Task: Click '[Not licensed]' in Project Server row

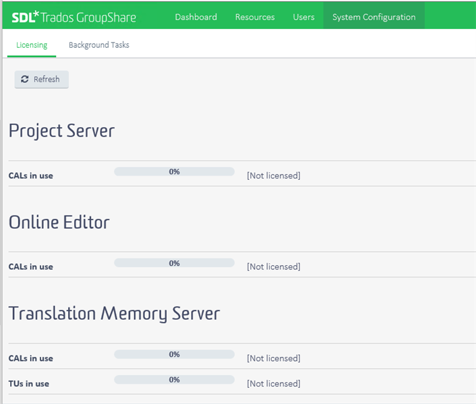Action: [274, 176]
